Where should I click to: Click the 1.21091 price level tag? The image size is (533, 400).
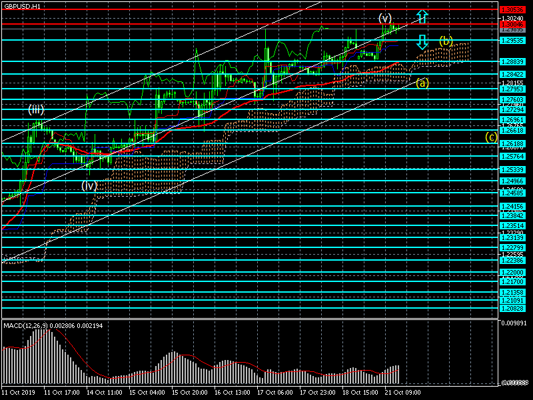[513, 301]
